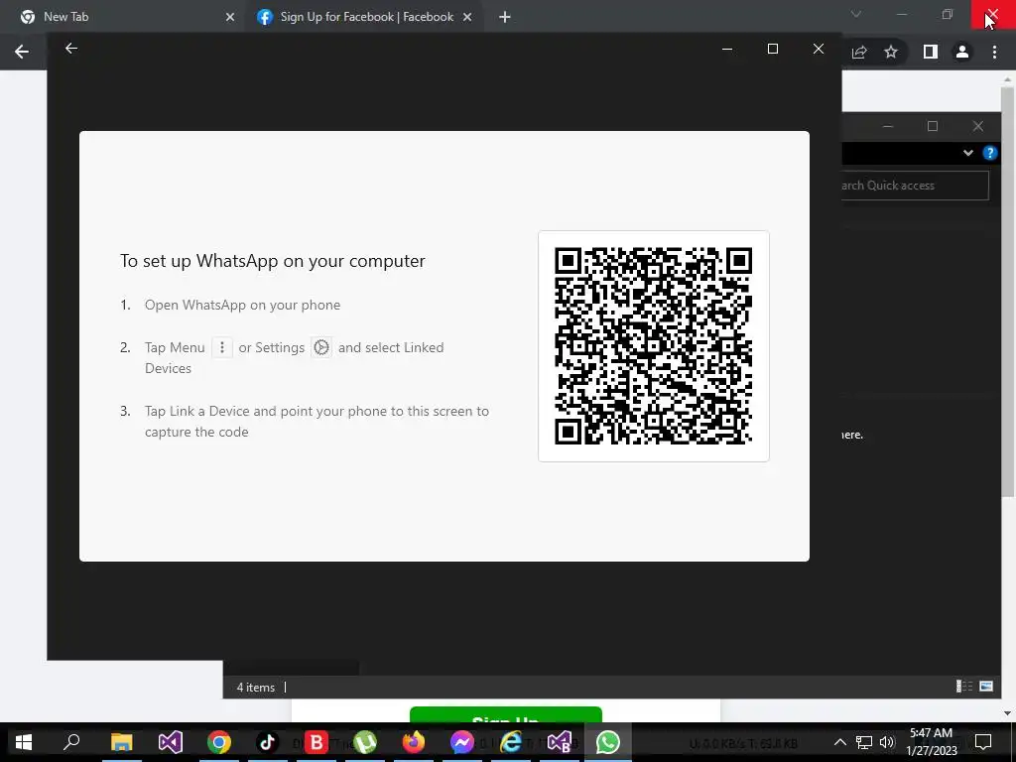Close the File Explorer window

point(977,126)
